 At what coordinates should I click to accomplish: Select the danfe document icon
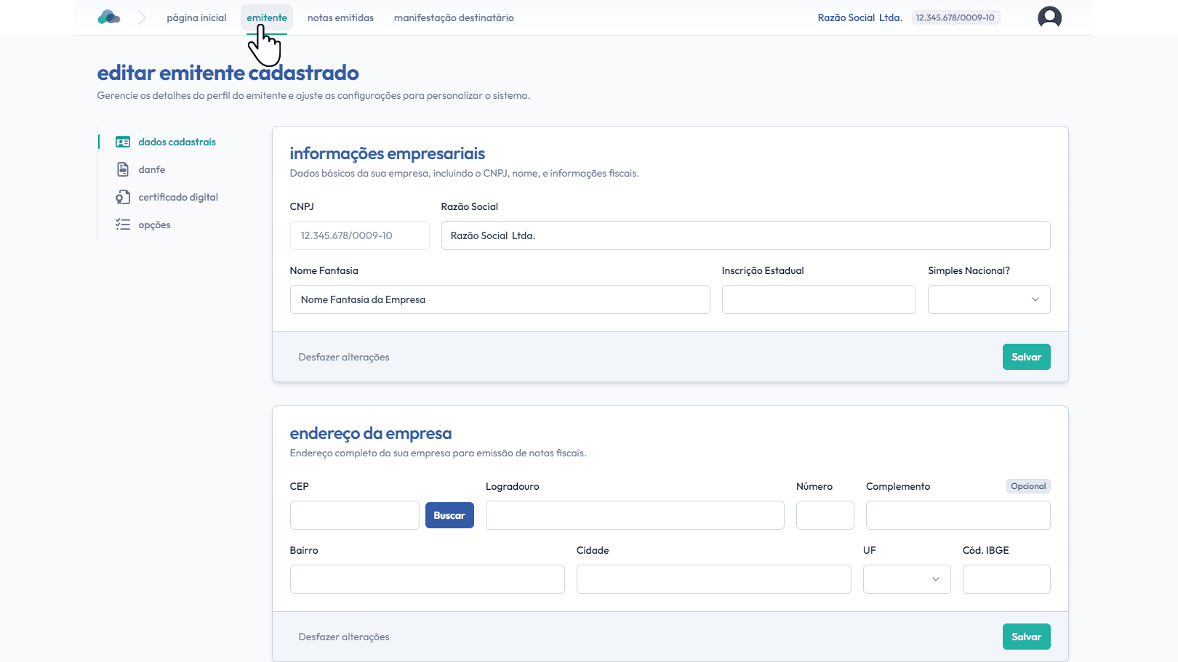pyautogui.click(x=123, y=170)
